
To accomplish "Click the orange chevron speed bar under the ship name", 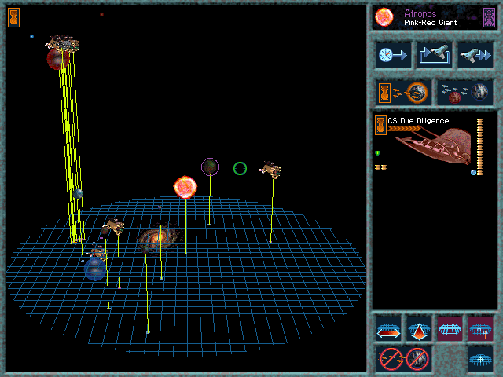I will [x=404, y=129].
